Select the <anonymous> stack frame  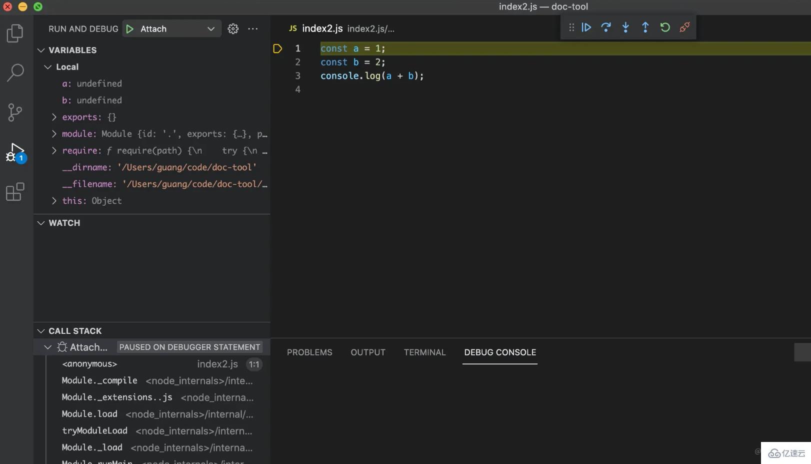152,364
